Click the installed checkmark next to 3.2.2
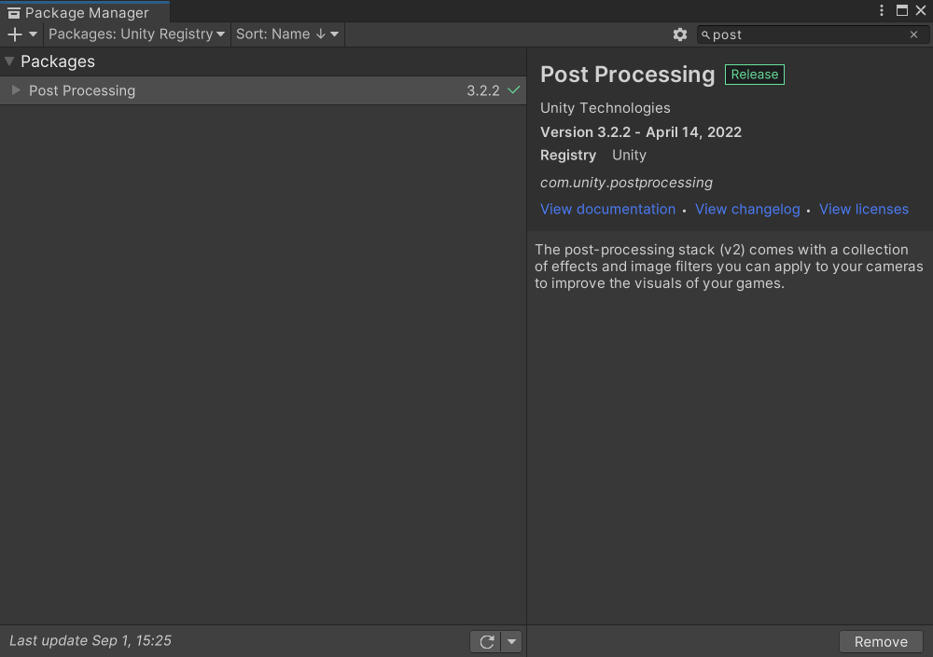Screen dimensions: 933x657 (x=513, y=90)
